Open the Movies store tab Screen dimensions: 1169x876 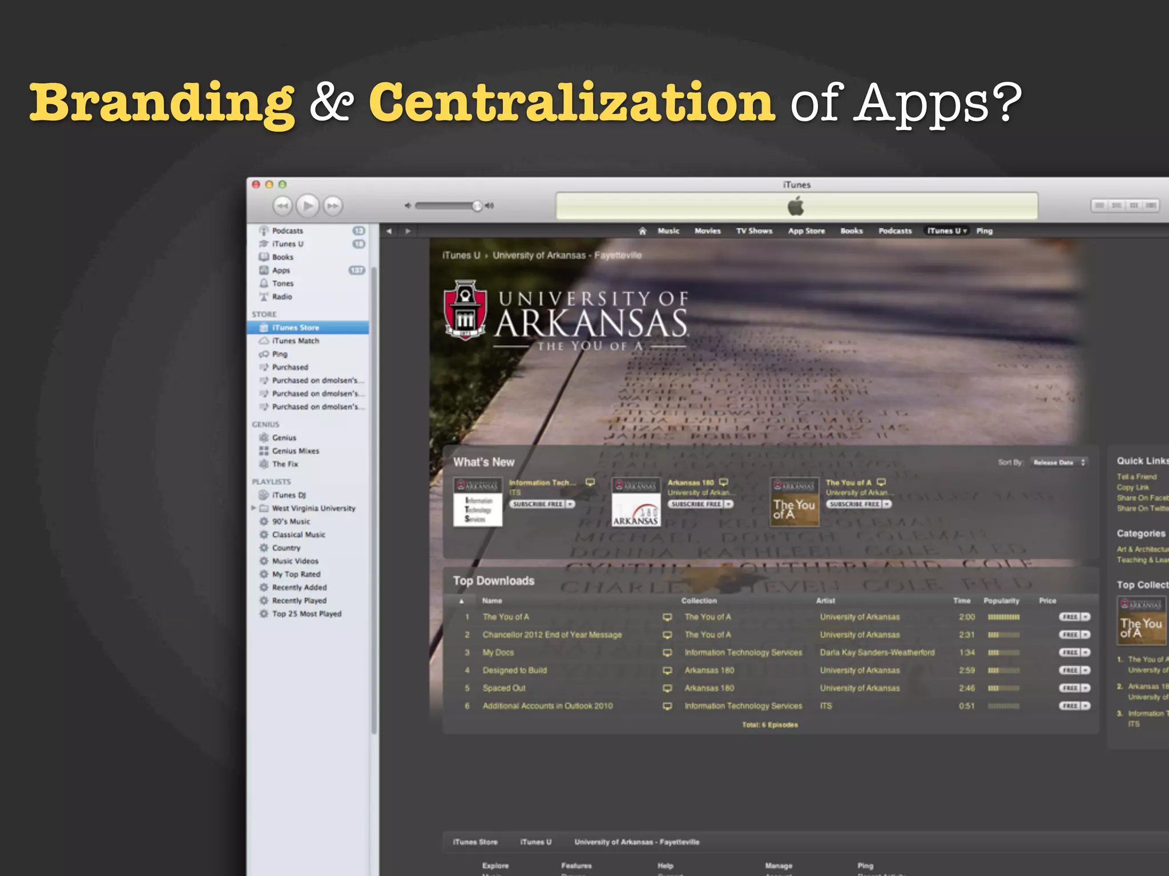(708, 231)
